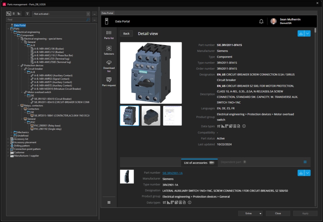Click the ellipsis button next to Find field

click(95, 20)
